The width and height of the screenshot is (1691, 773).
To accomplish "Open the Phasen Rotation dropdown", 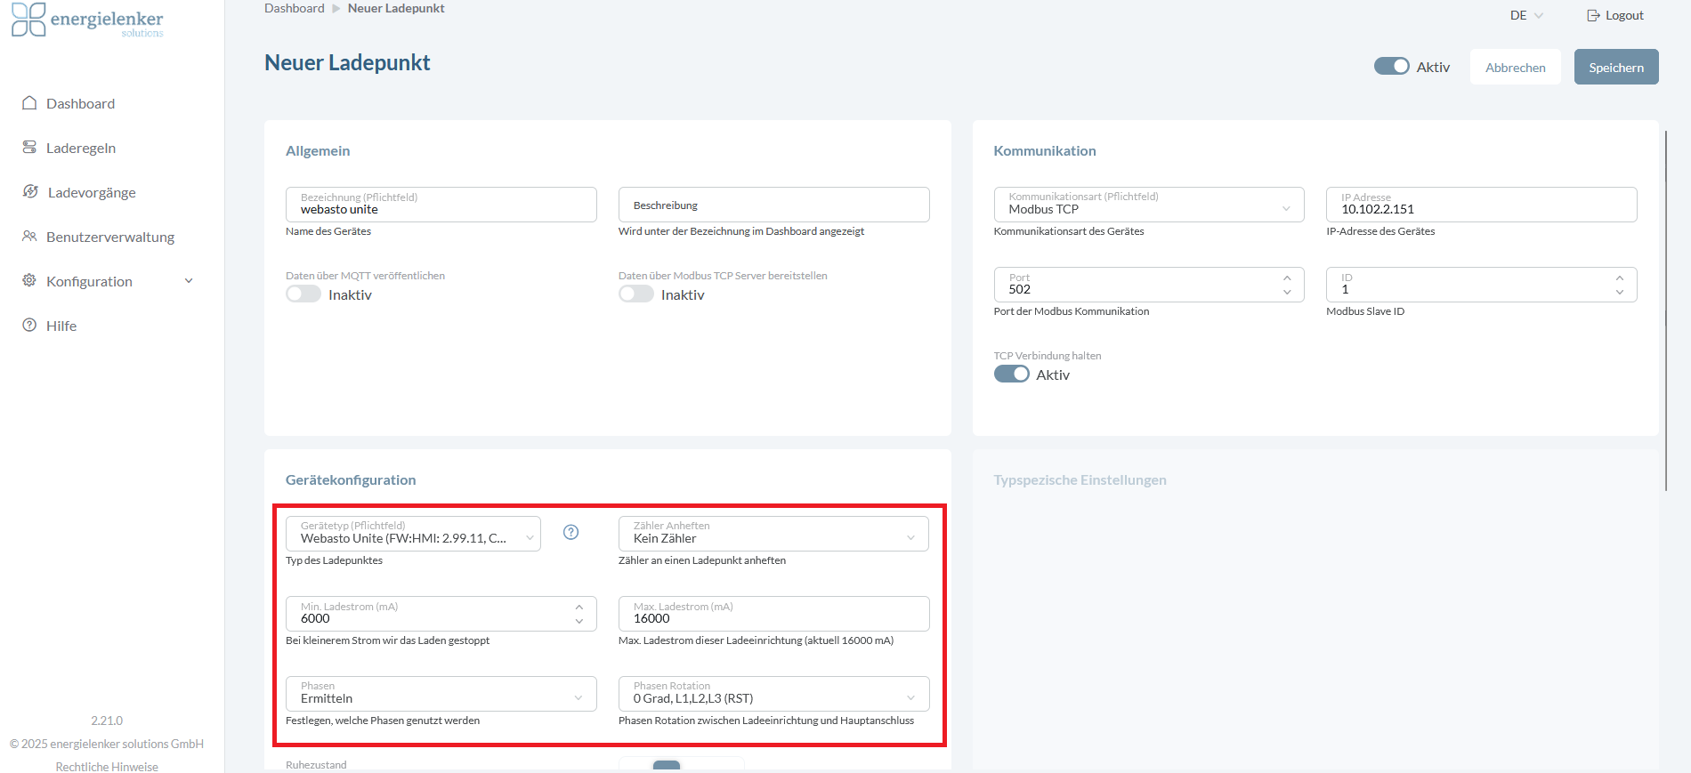I will pos(773,694).
